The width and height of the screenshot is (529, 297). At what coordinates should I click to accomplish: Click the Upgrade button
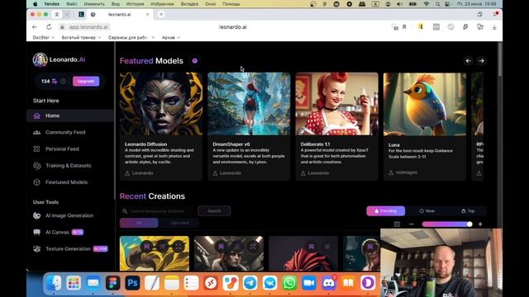[86, 81]
